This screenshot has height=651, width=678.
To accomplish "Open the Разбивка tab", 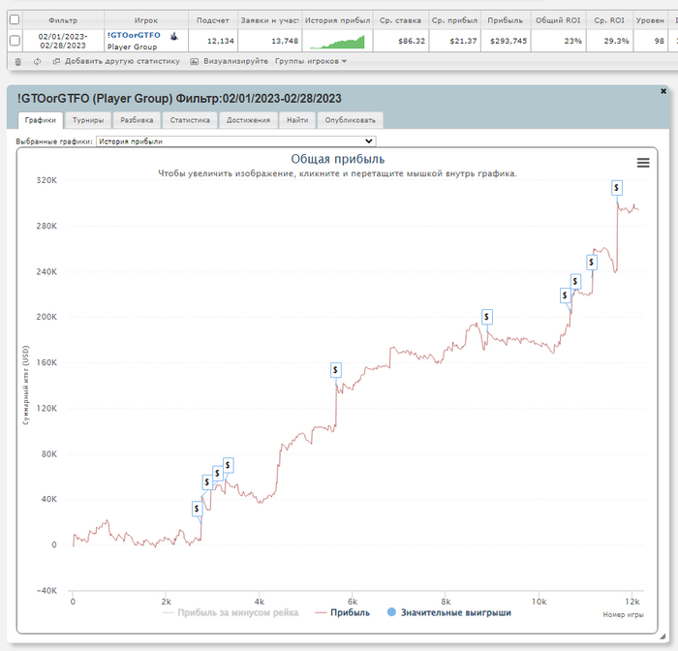I will point(137,120).
